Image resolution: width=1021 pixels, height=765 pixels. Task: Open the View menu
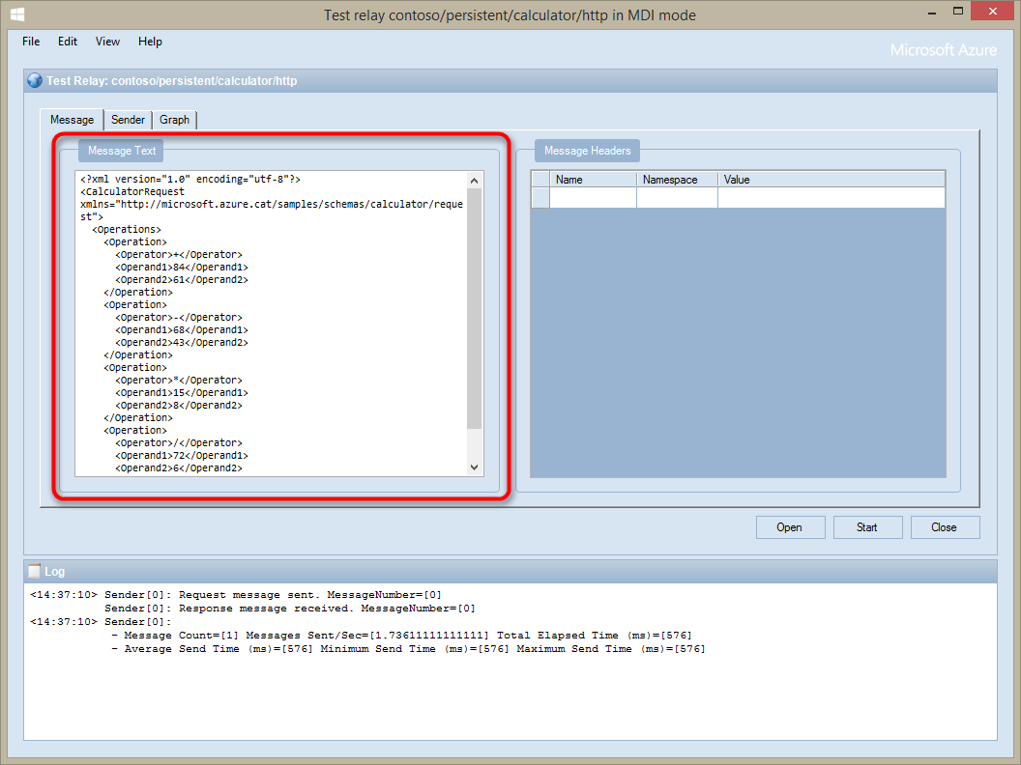[107, 42]
